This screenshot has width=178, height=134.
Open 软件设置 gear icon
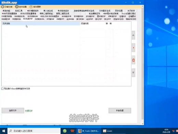pos(17,7)
